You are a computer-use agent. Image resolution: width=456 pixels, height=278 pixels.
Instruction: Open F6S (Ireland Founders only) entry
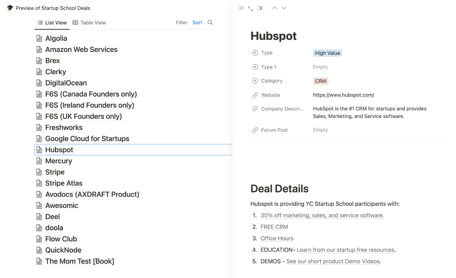click(x=90, y=105)
